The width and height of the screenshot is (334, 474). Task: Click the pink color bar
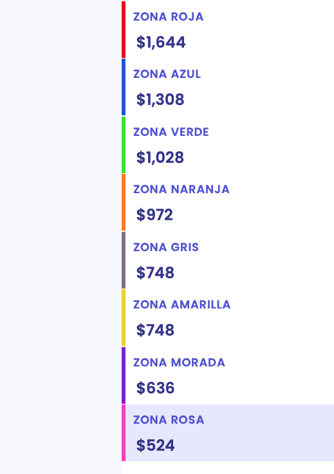[x=124, y=433]
